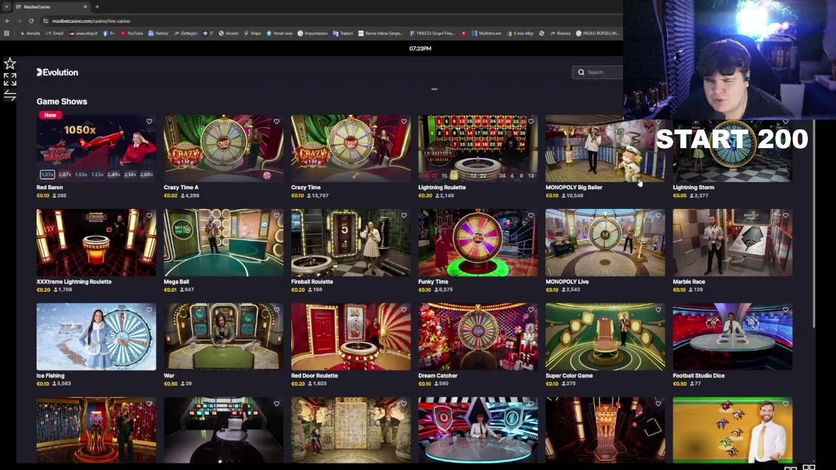Open the Il mio eBay bookmark

(520, 33)
